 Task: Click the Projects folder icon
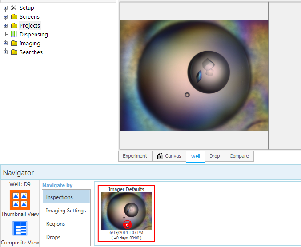pos(14,25)
